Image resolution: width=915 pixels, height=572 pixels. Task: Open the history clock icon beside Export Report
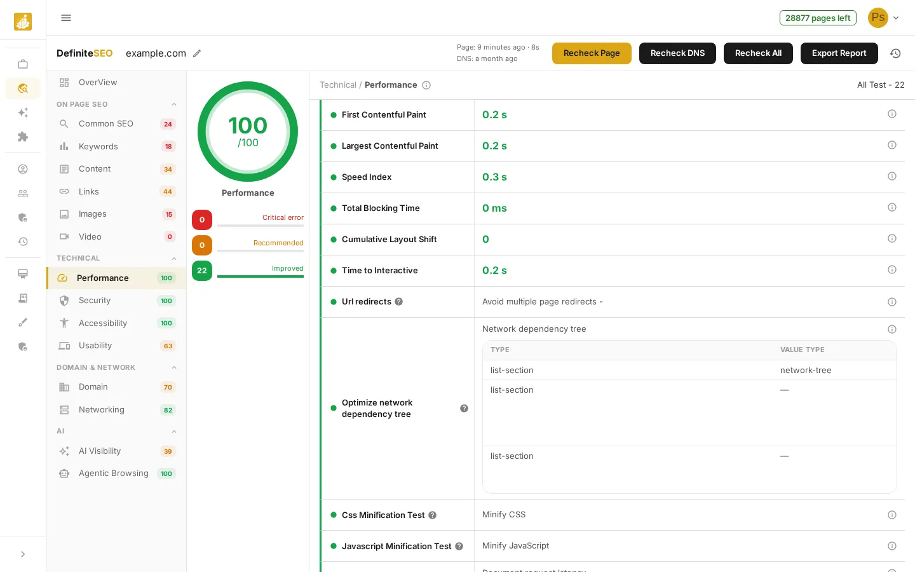tap(895, 53)
